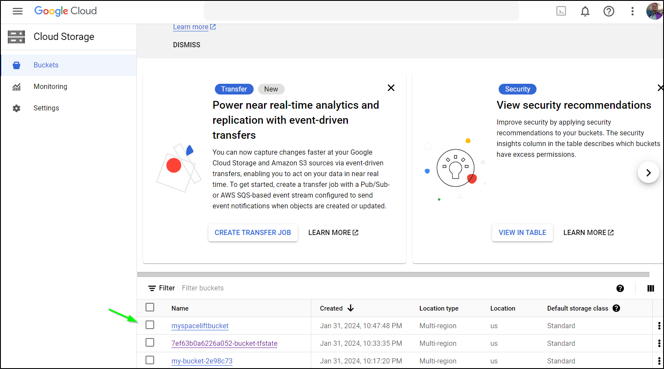Open more actions for my-bucket-2e98c73 row
The width and height of the screenshot is (664, 369).
point(659,361)
